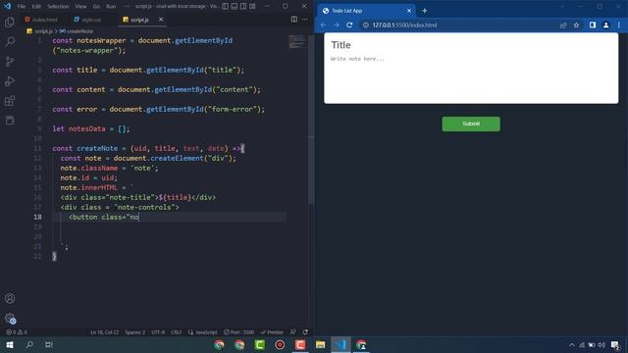The height and width of the screenshot is (353, 628).
Task: Click the volume icon in the system tray
Action: pyautogui.click(x=602, y=345)
